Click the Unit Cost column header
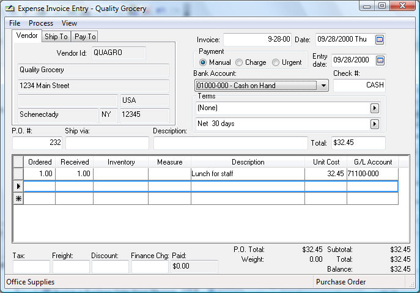Screen dimensions: 420x293 [326, 162]
